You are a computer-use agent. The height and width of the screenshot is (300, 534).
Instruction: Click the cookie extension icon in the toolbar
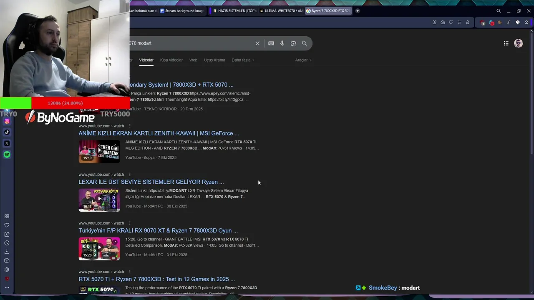[x=500, y=22]
